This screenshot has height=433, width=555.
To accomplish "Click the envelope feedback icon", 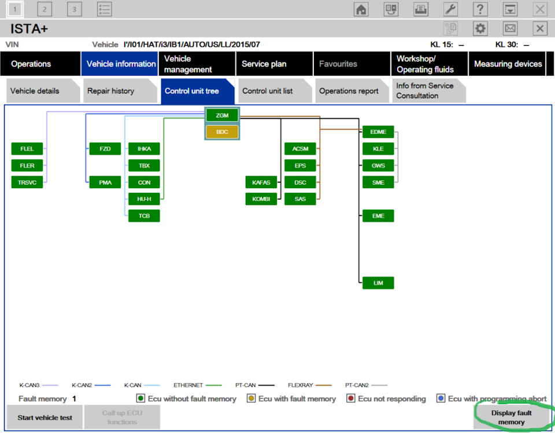I will point(510,28).
